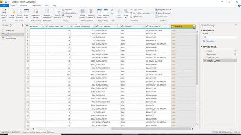
Task: Click Replace Values
Action: (x=137, y=16)
